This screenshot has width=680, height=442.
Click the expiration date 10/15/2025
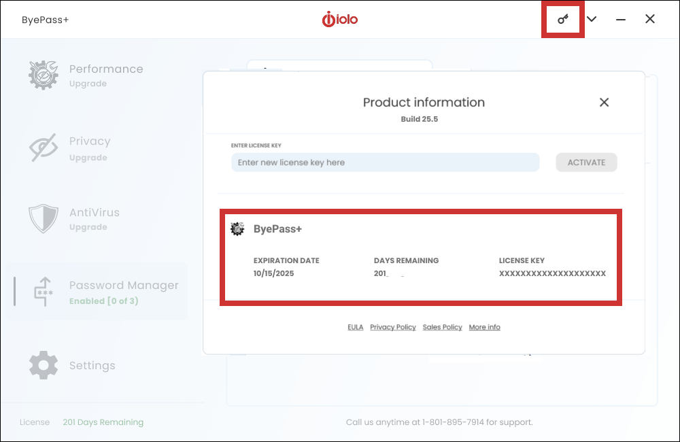click(x=273, y=273)
